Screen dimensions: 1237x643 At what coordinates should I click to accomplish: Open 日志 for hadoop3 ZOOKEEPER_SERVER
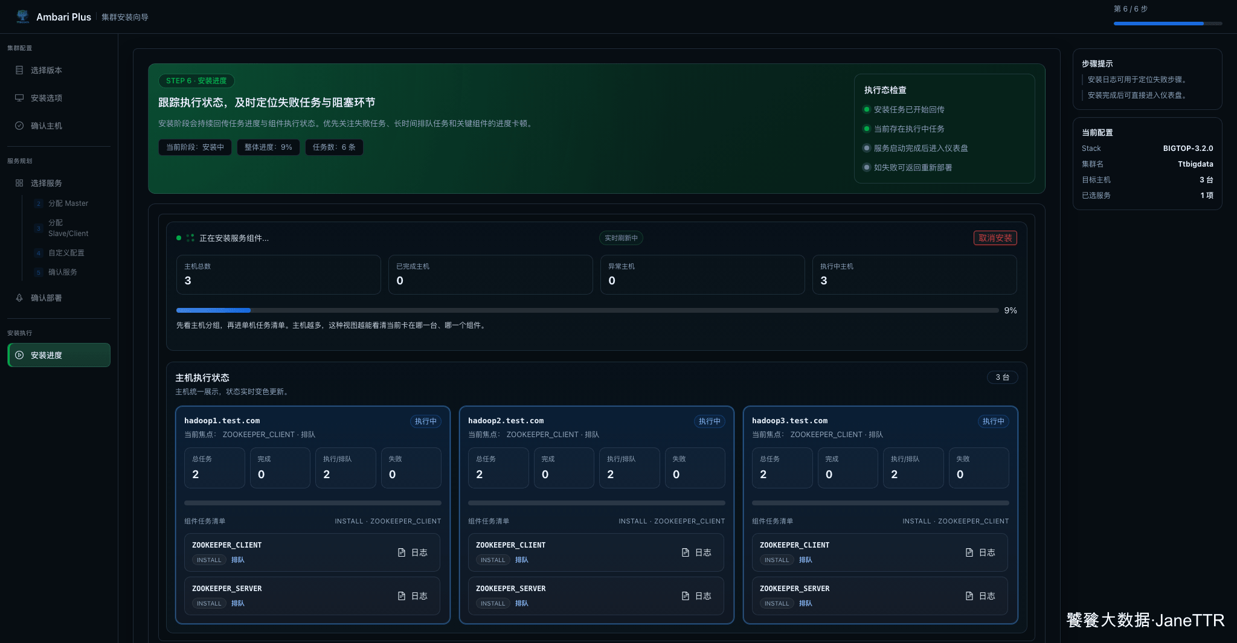[980, 596]
